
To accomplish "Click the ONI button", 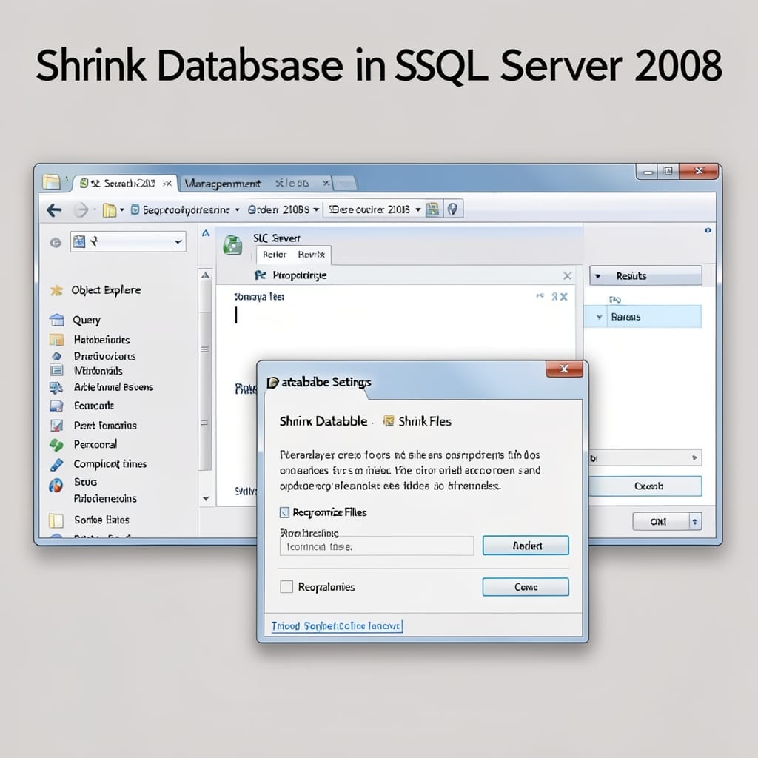I will pos(660,521).
